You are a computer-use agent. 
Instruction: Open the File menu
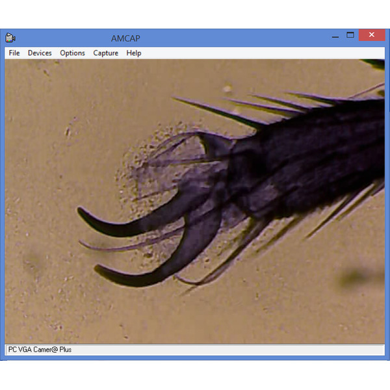pyautogui.click(x=14, y=53)
